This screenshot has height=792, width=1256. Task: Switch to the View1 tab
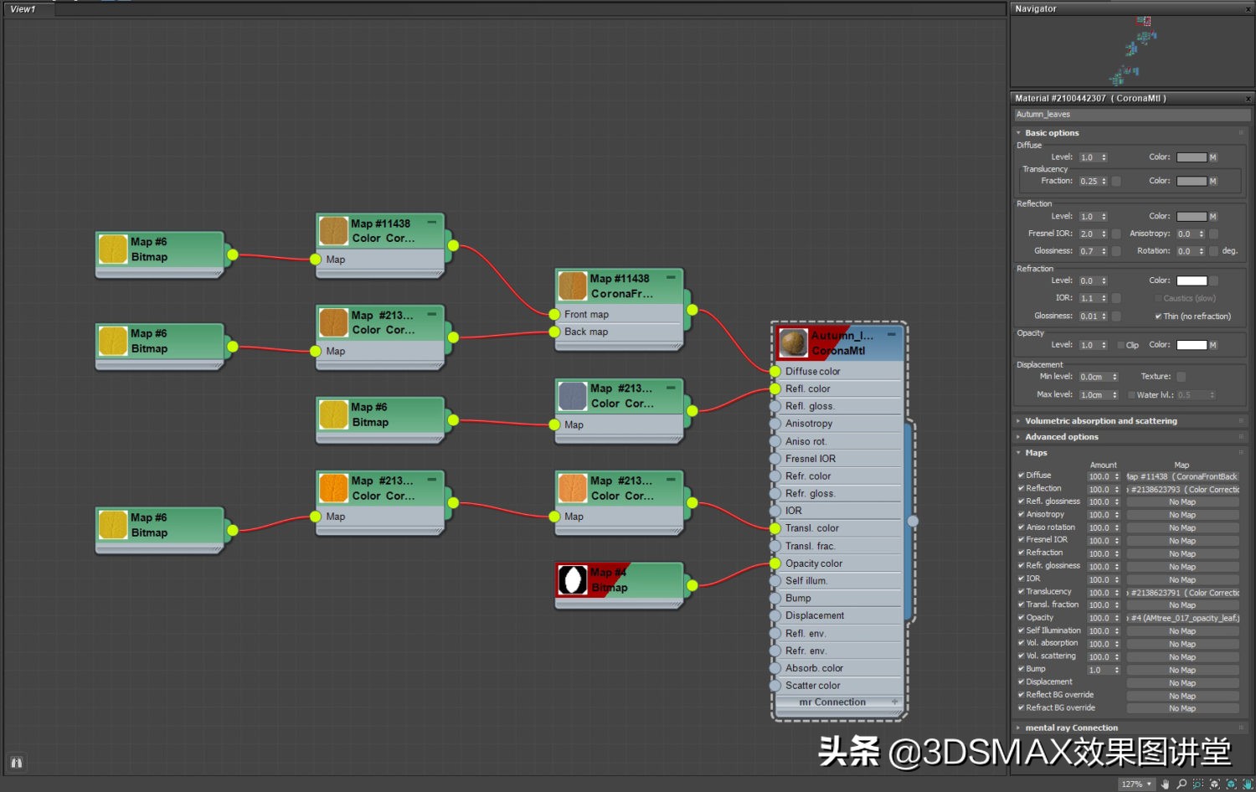23,9
